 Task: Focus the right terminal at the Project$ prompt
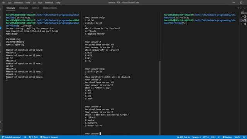pyautogui.click(x=186, y=23)
